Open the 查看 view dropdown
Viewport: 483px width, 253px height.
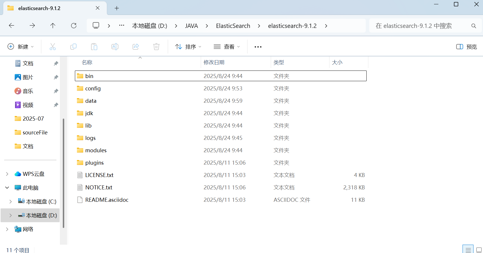(227, 47)
